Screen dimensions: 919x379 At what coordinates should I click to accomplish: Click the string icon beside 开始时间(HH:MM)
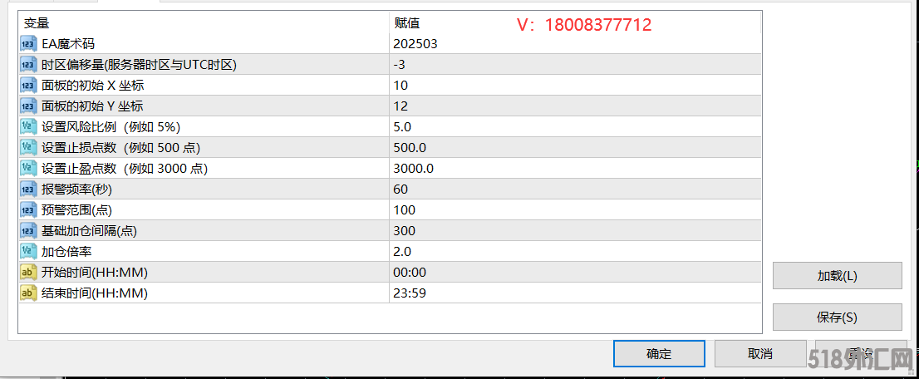pos(28,273)
